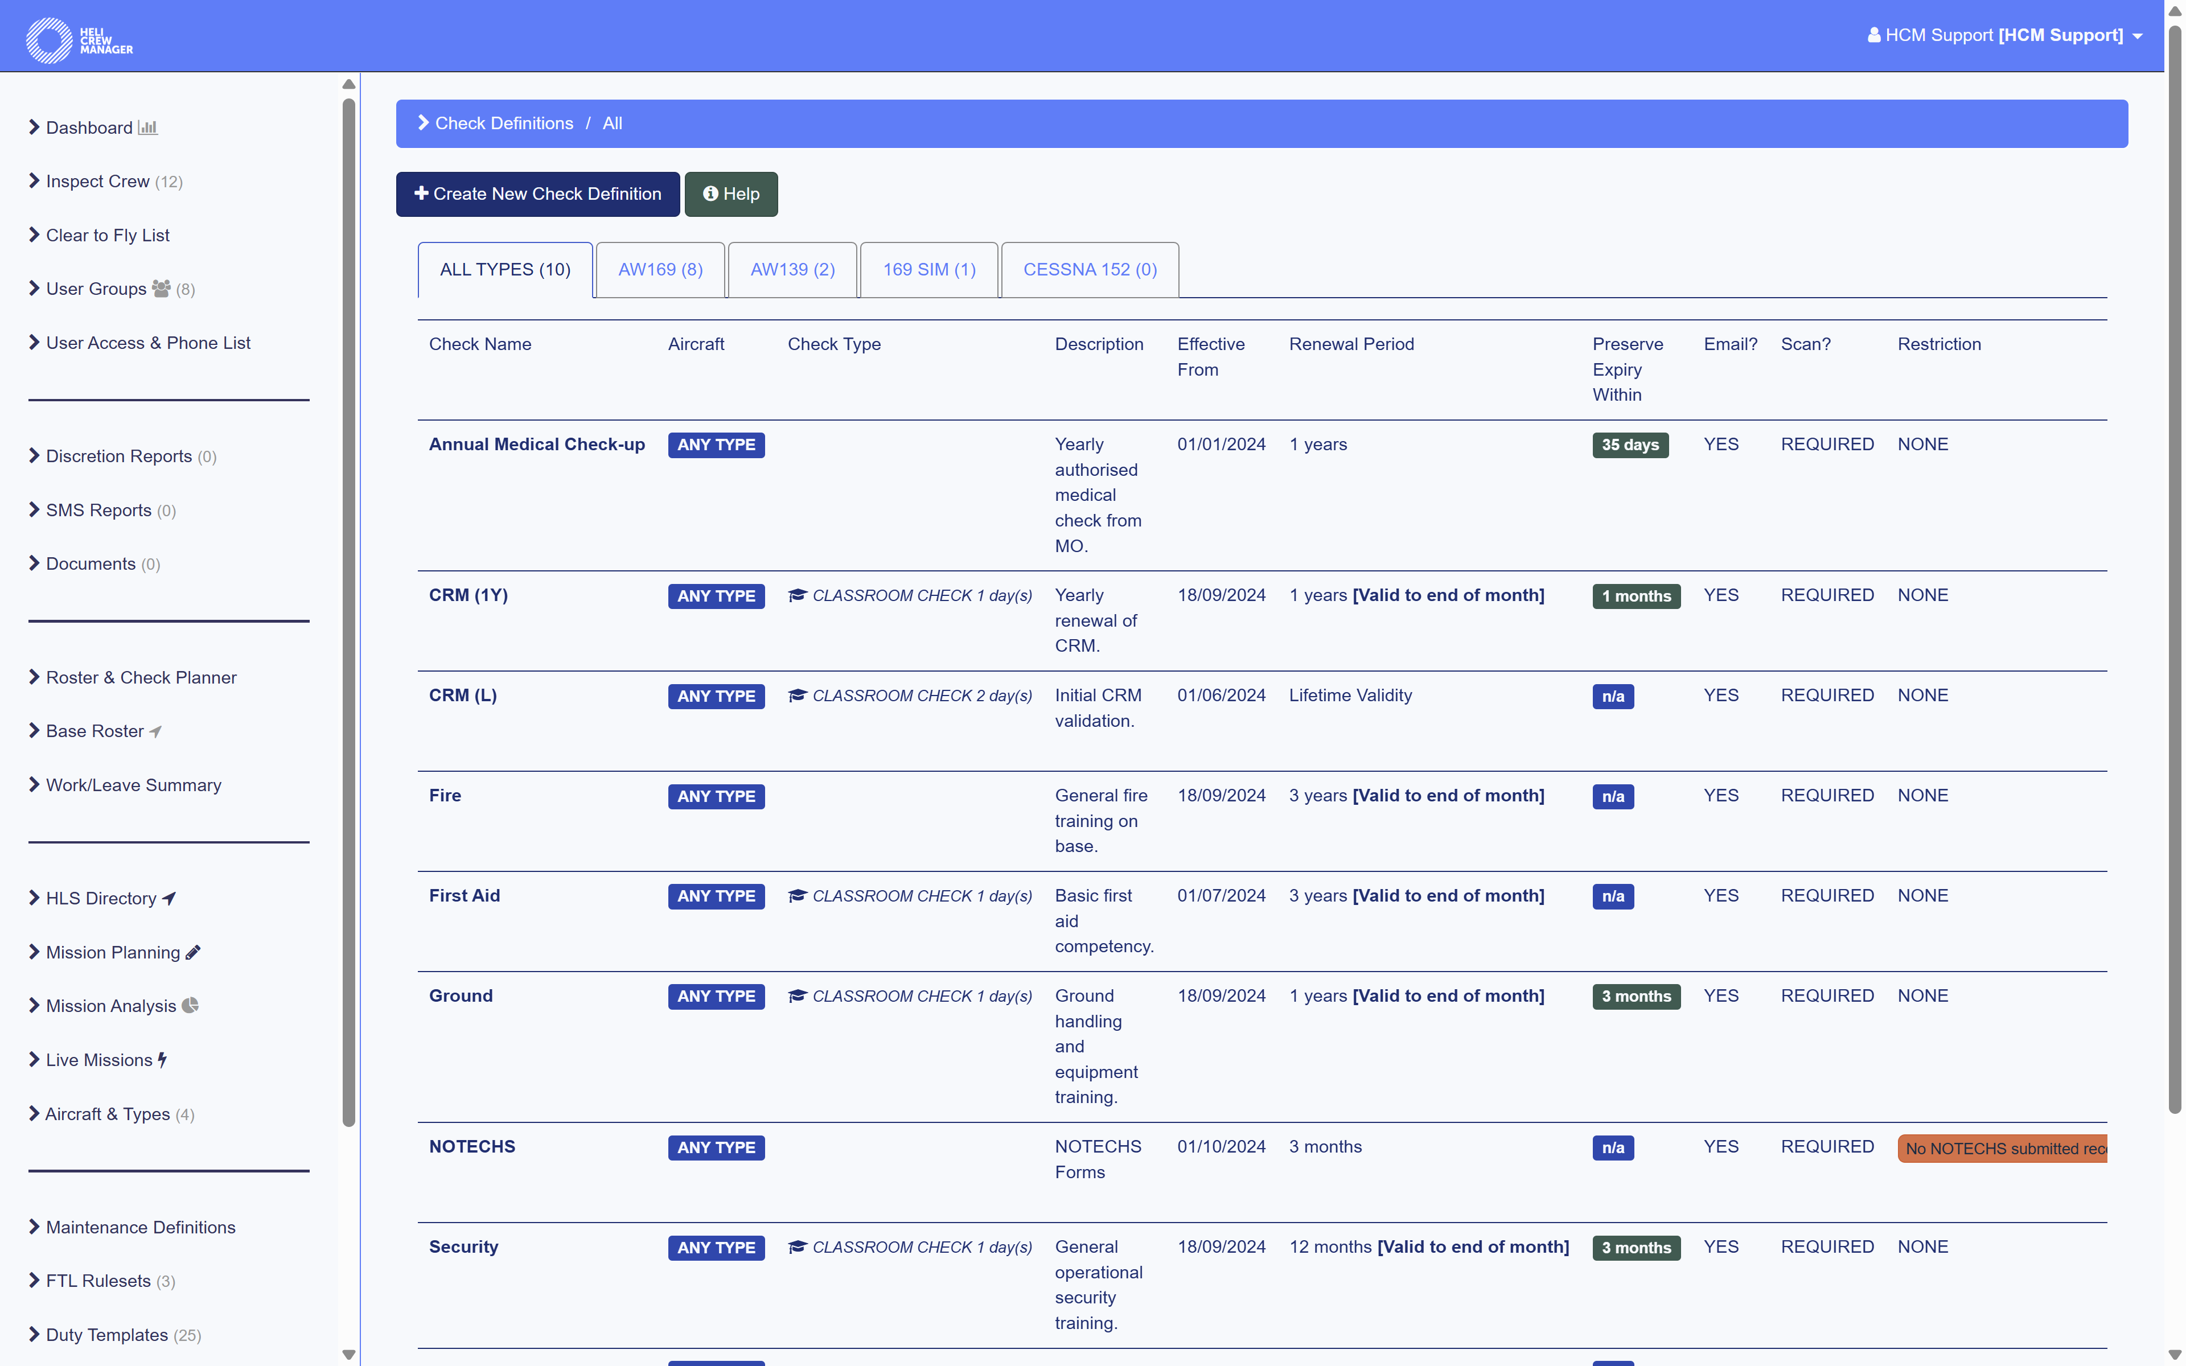Click the orange No NOTECHS restriction badge
Image resolution: width=2186 pixels, height=1366 pixels.
[x=2002, y=1148]
